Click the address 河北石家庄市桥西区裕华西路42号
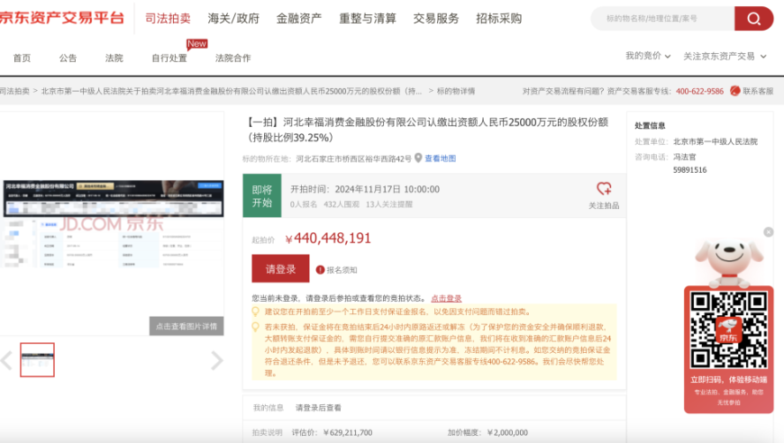784x443 pixels. tap(353, 158)
